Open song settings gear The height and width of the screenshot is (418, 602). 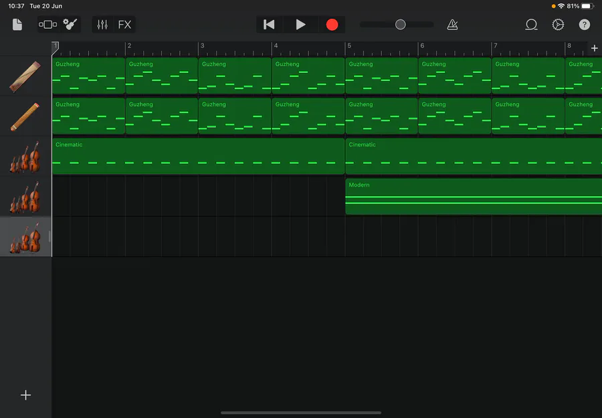point(558,25)
